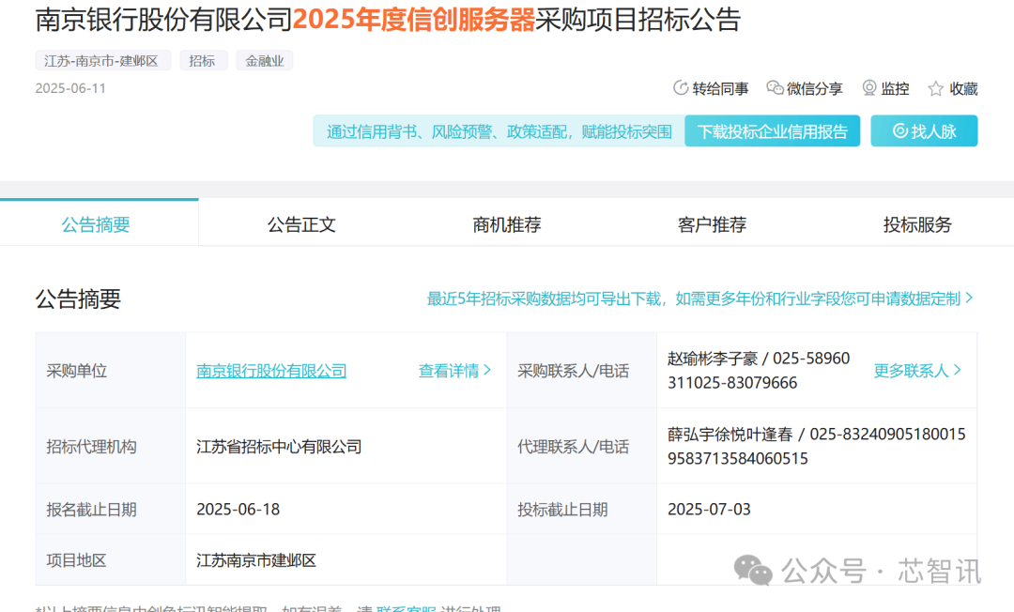Viewport: 1014px width, 612px height.
Task: Click the icon inside 找人脉 button
Action: [899, 131]
